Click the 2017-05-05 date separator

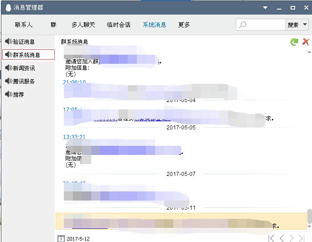pyautogui.click(x=181, y=128)
